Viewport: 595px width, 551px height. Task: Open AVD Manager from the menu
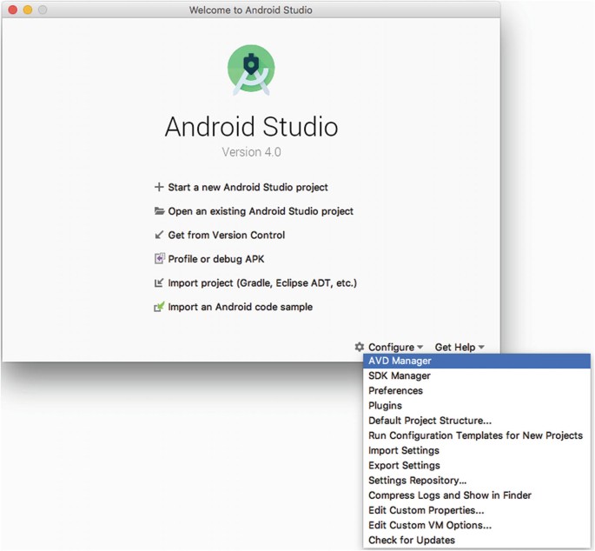(477, 361)
